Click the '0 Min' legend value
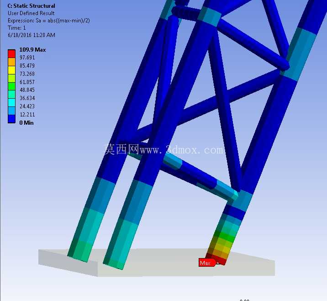 click(x=26, y=123)
